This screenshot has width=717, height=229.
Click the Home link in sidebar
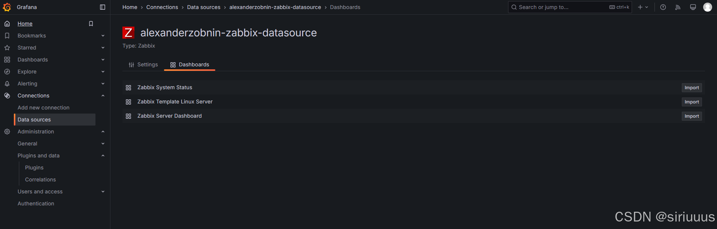click(x=25, y=24)
